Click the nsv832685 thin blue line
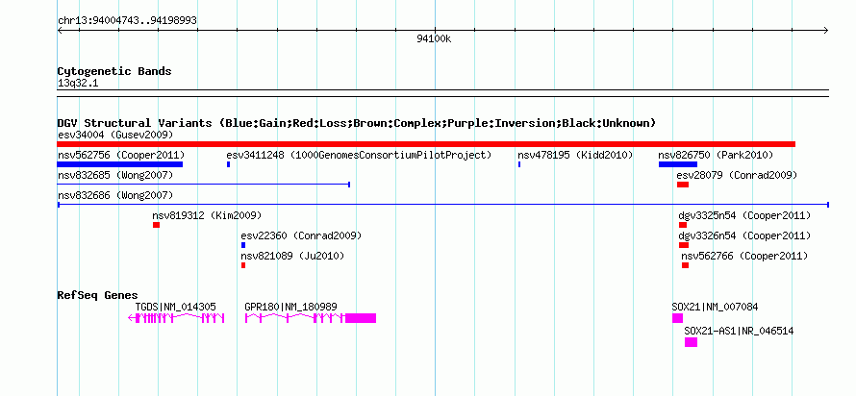This screenshot has width=856, height=396. (x=204, y=185)
